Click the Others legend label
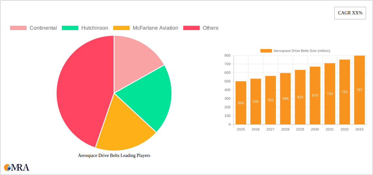Screen dimensions: 373x175 click(210, 28)
